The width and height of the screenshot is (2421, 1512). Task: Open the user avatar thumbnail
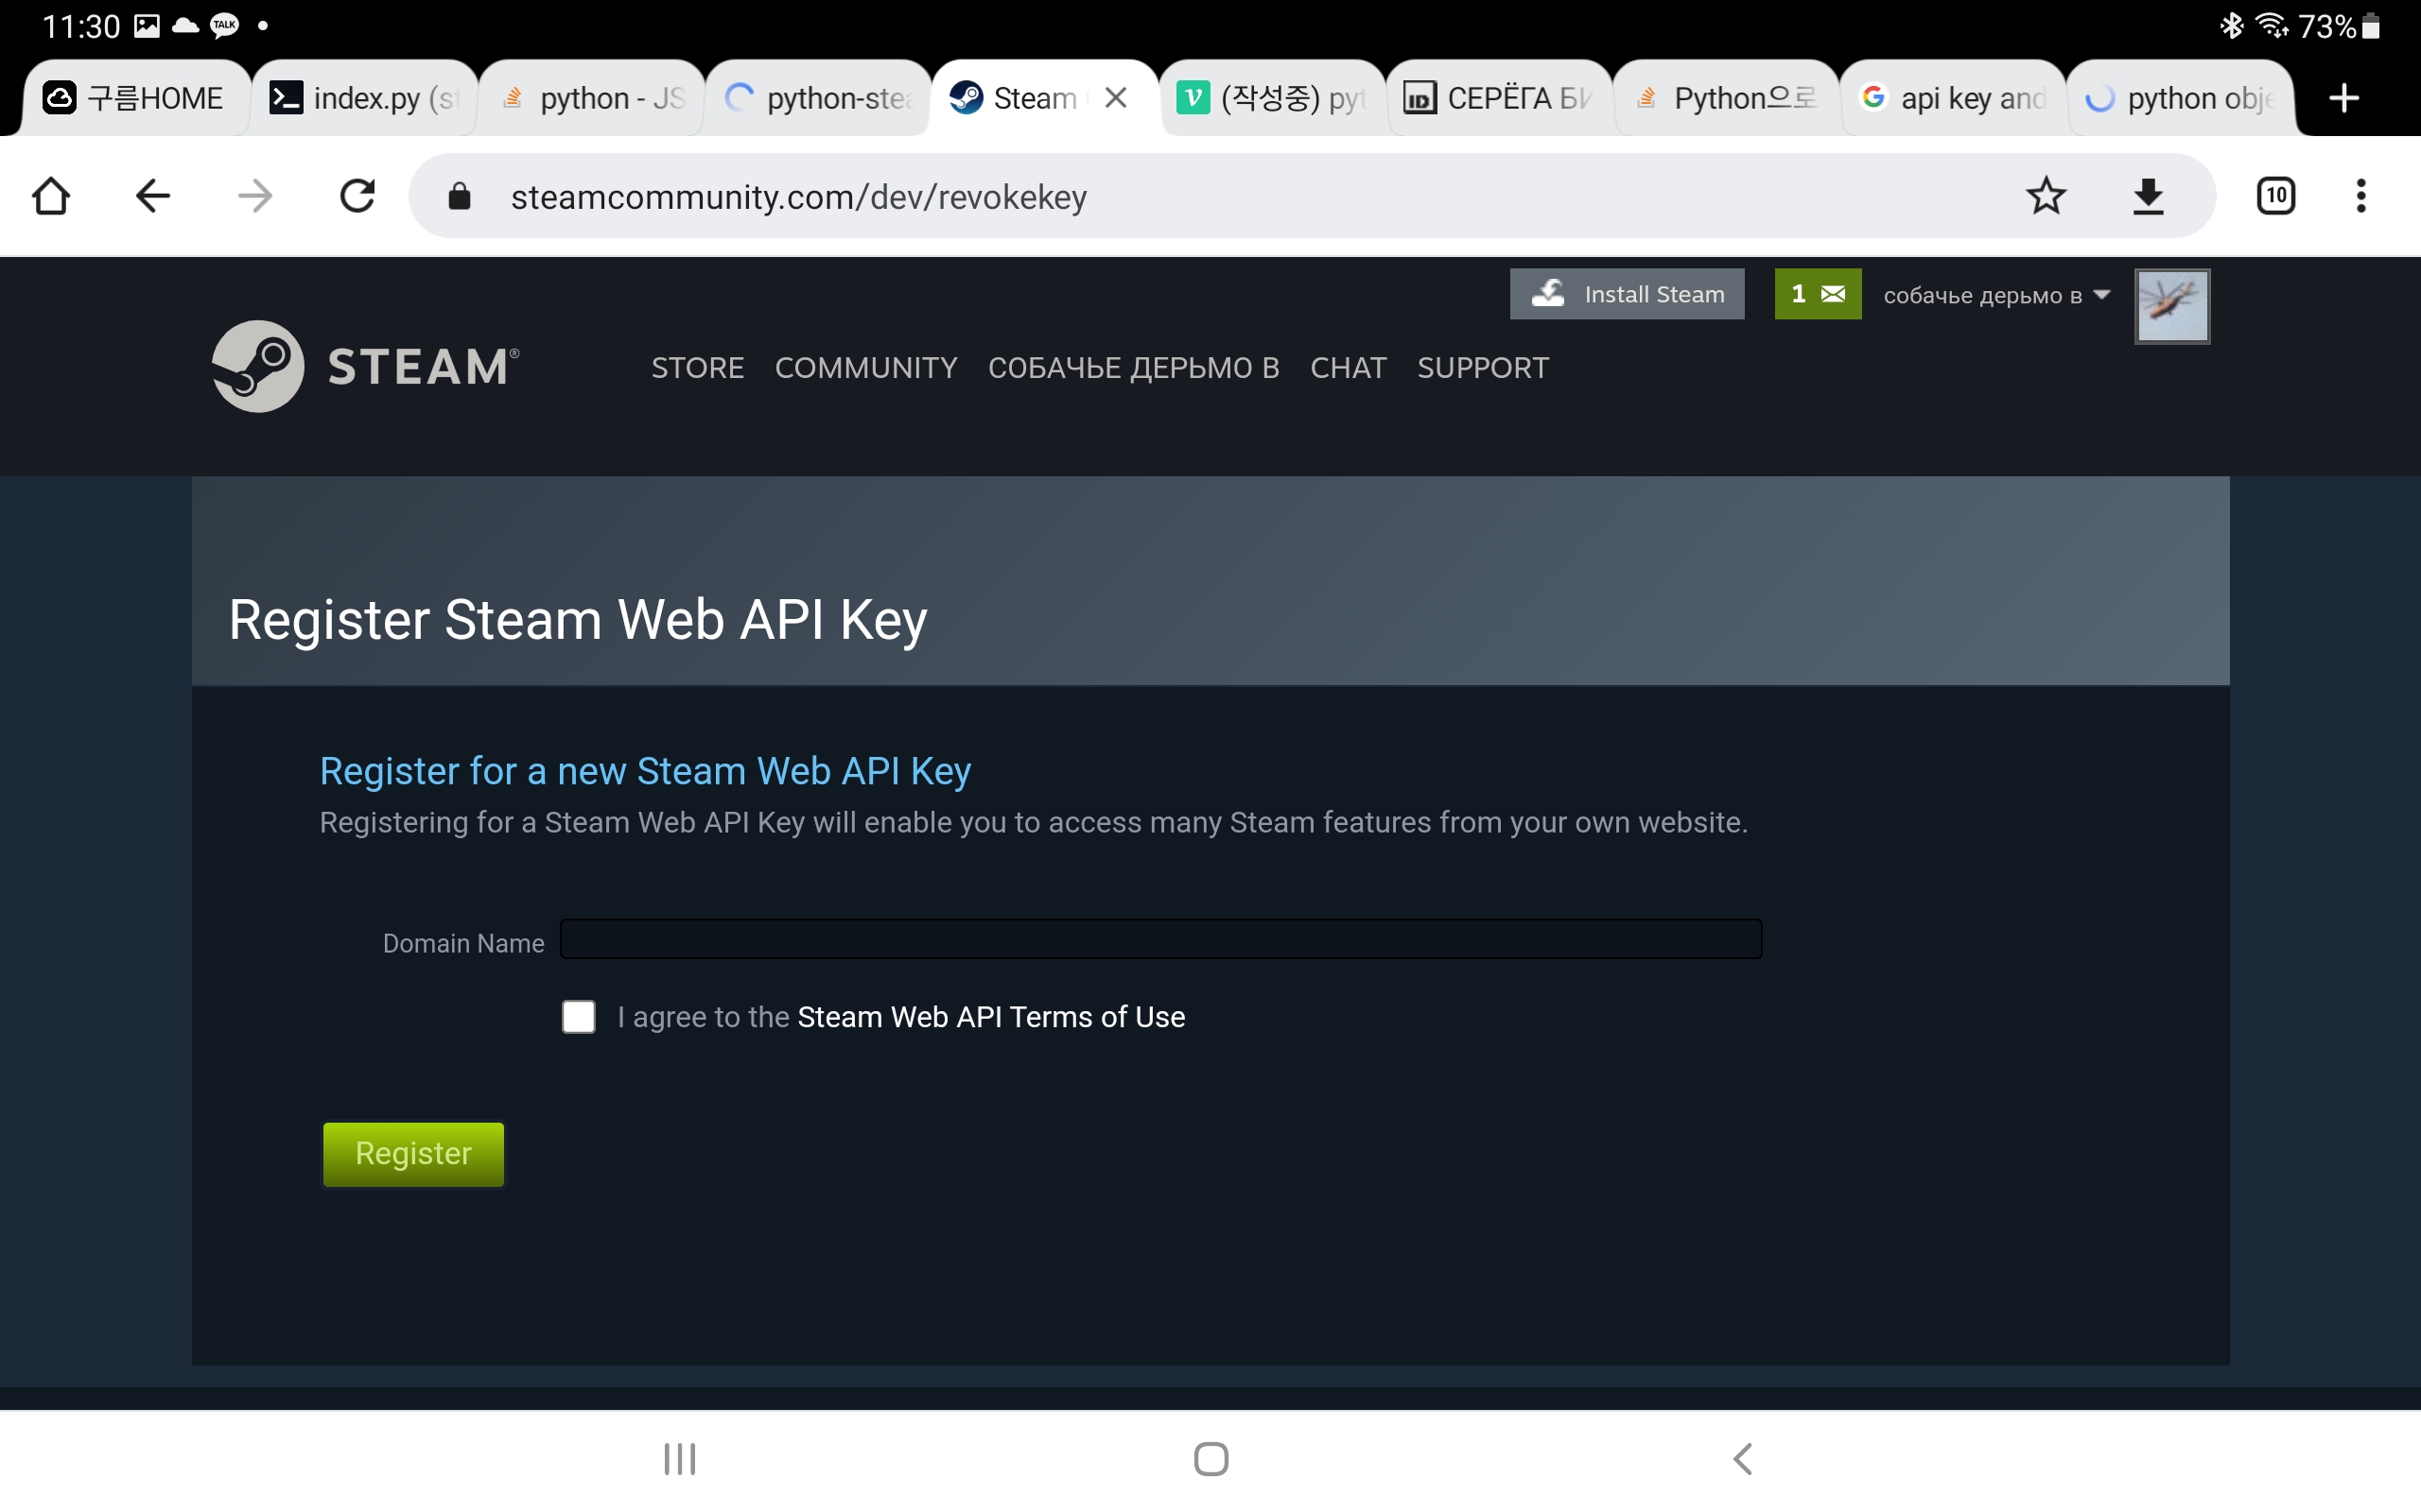(x=2172, y=306)
